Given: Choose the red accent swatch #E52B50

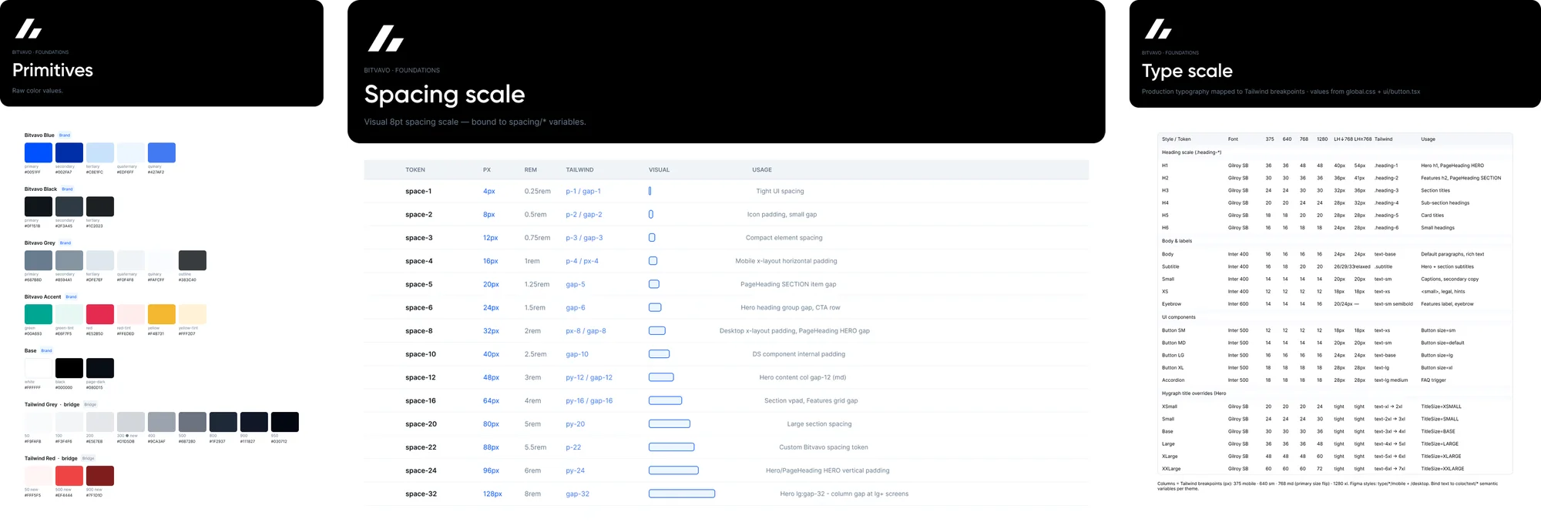Looking at the screenshot, I should [100, 314].
